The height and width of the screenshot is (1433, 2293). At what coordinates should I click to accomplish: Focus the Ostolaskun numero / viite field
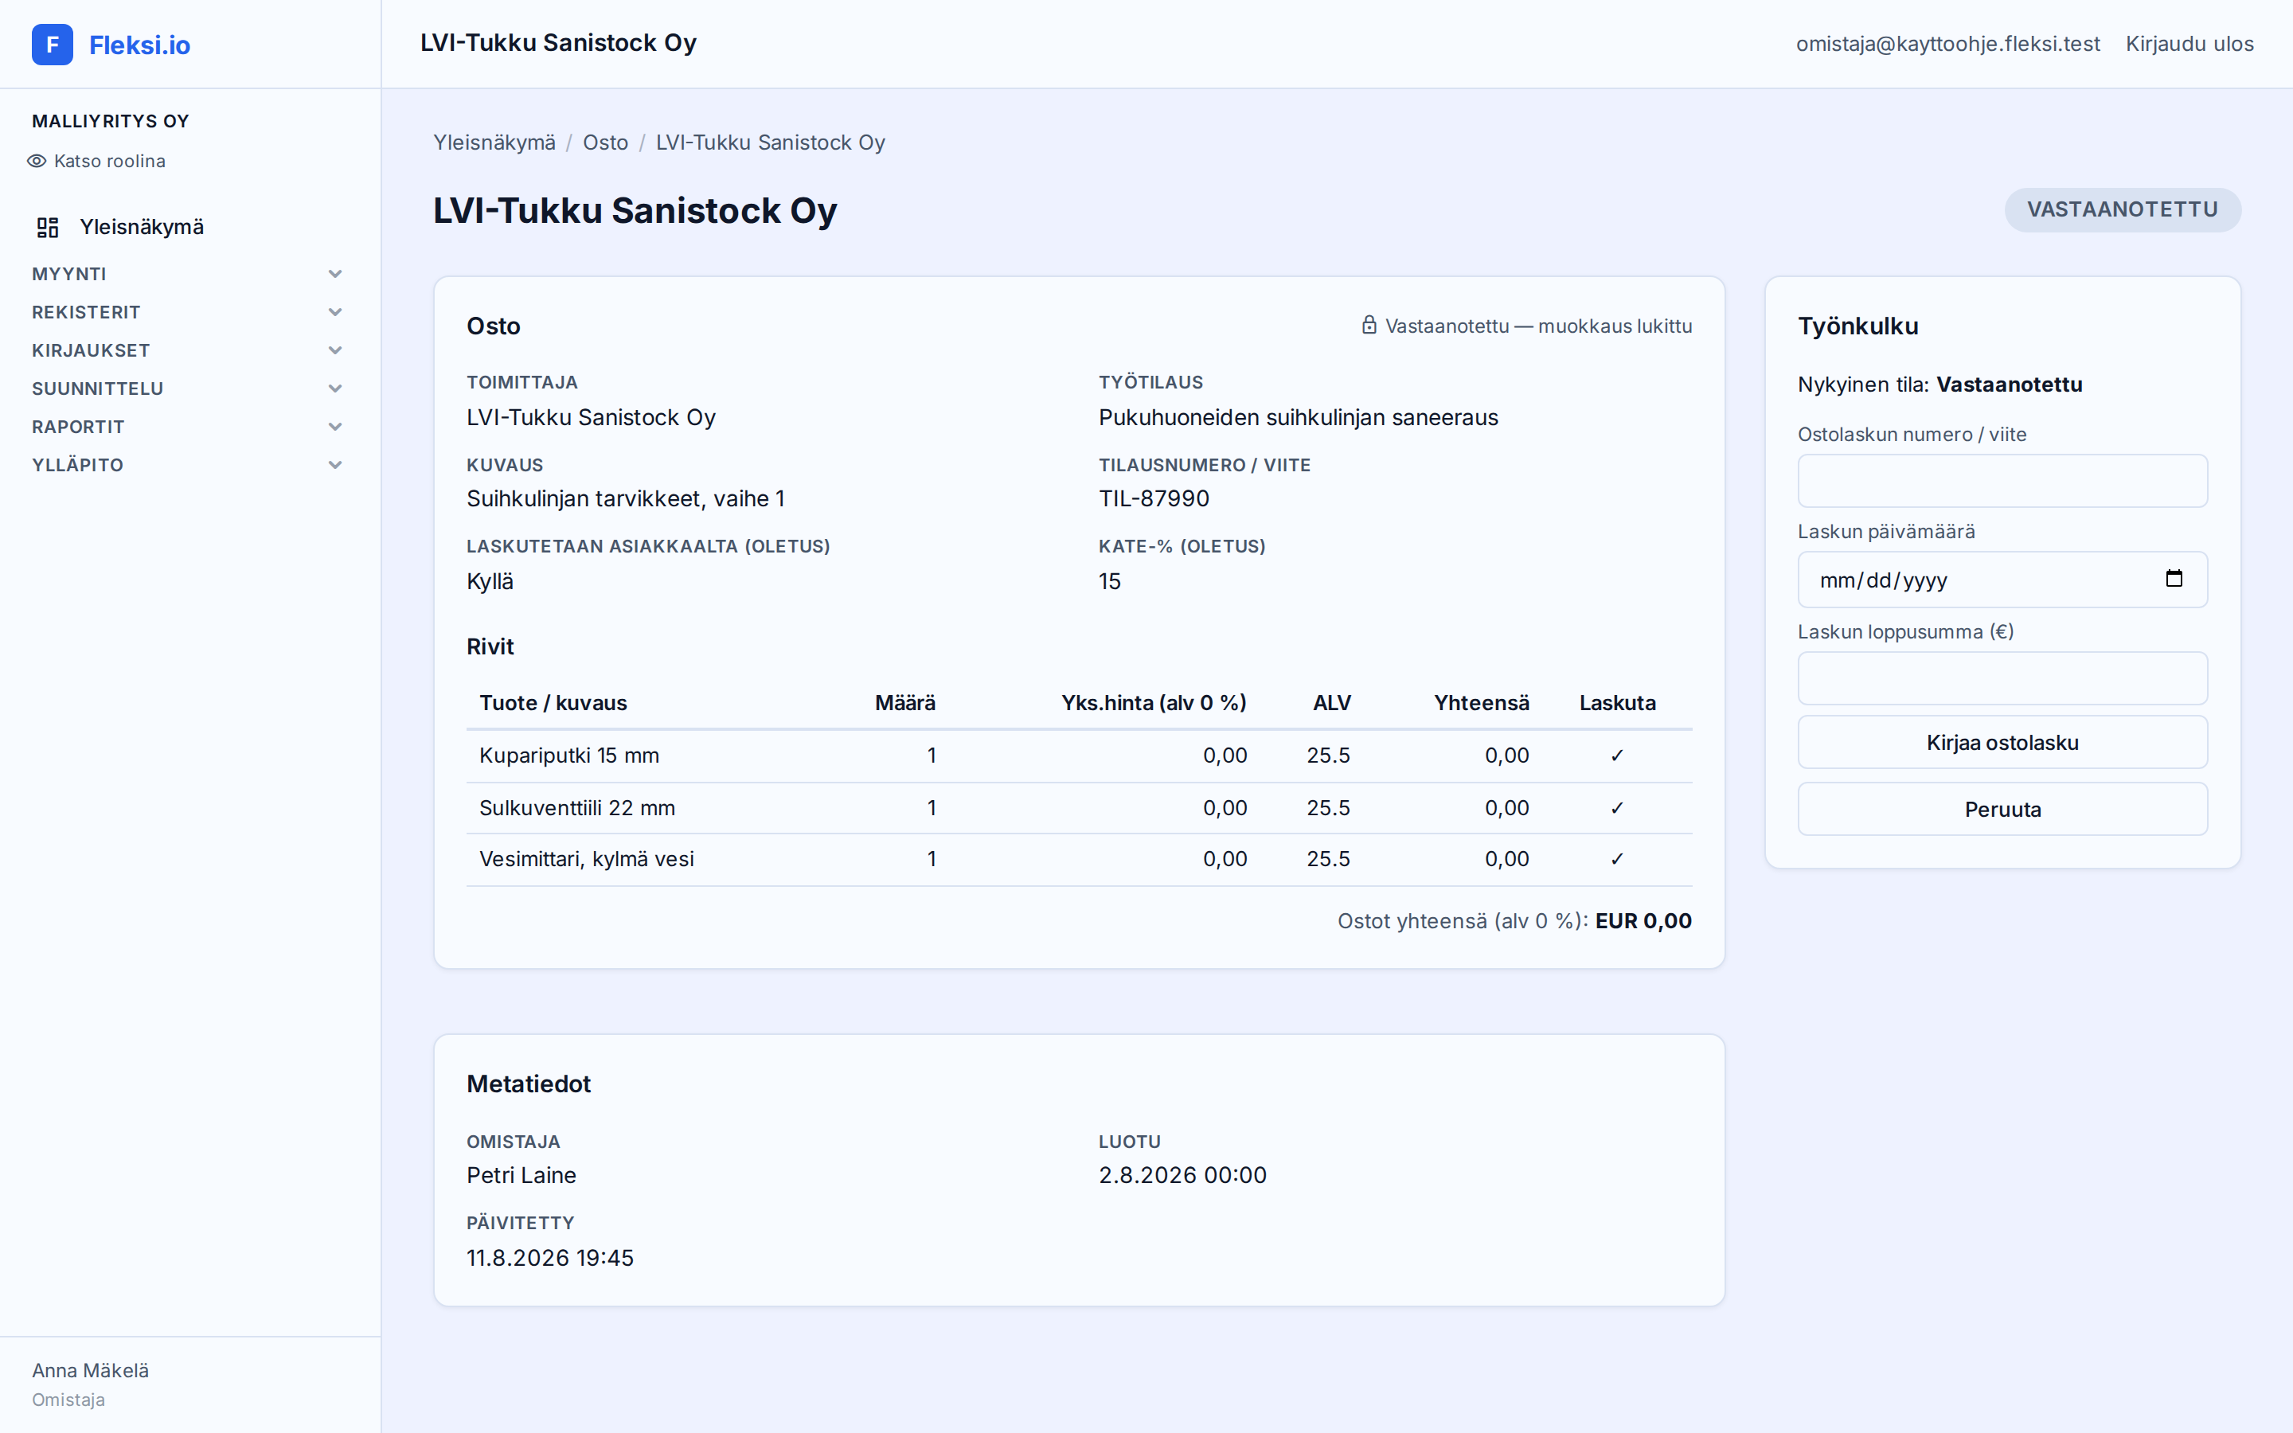pyautogui.click(x=2002, y=481)
